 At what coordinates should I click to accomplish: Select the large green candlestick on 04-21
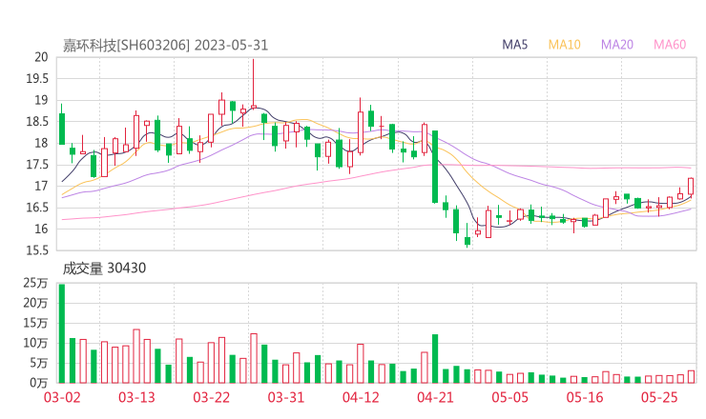(x=435, y=167)
